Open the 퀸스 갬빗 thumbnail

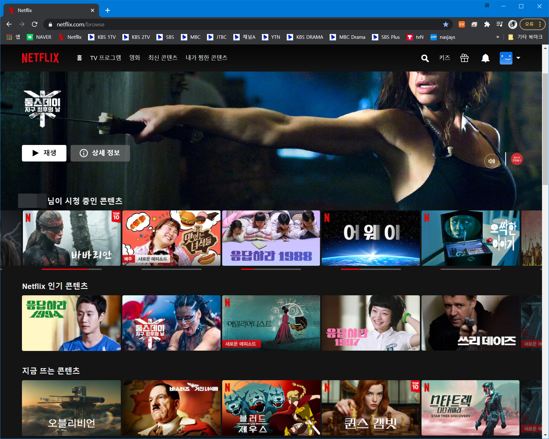(x=371, y=408)
